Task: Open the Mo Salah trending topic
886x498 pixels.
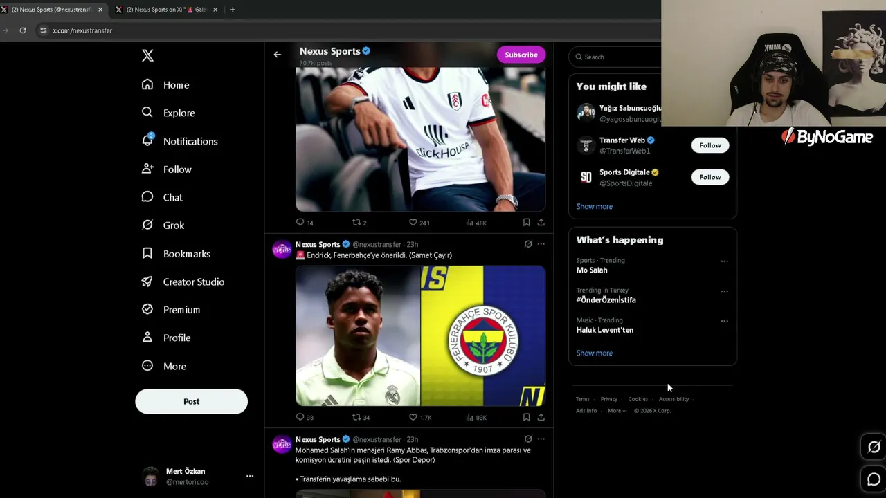Action: pos(592,270)
